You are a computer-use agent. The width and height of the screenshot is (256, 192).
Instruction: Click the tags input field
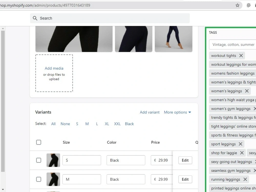[232, 44]
